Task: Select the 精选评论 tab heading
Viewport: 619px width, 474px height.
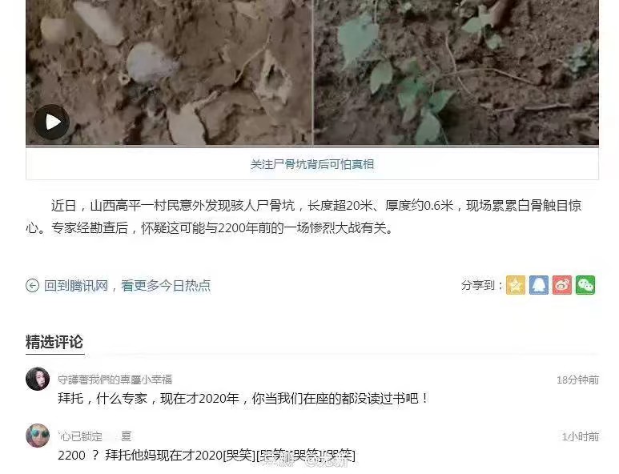Action: 54,342
